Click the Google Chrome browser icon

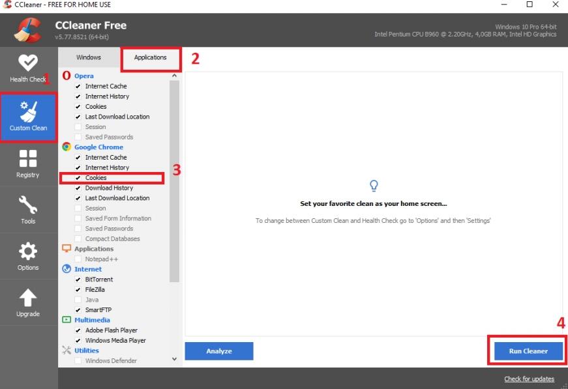tap(67, 147)
